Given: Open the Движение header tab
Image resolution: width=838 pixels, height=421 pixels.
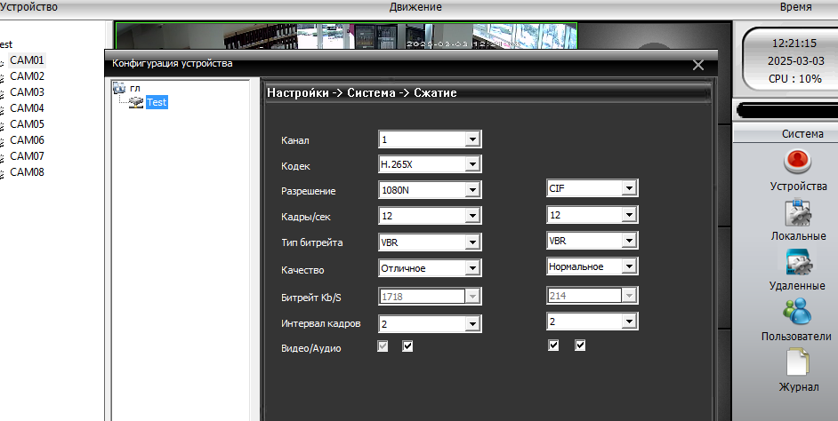Looking at the screenshot, I should tap(415, 7).
